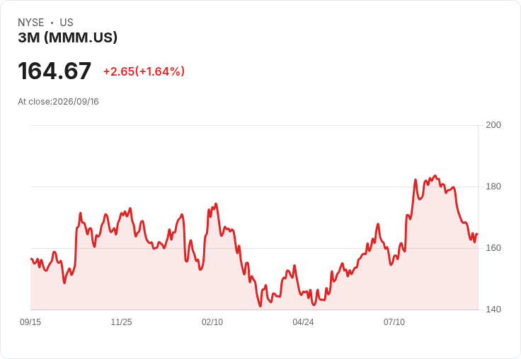This screenshot has width=521, height=359.
Task: Select the 09/15 date on the x-axis
Action: pos(30,322)
